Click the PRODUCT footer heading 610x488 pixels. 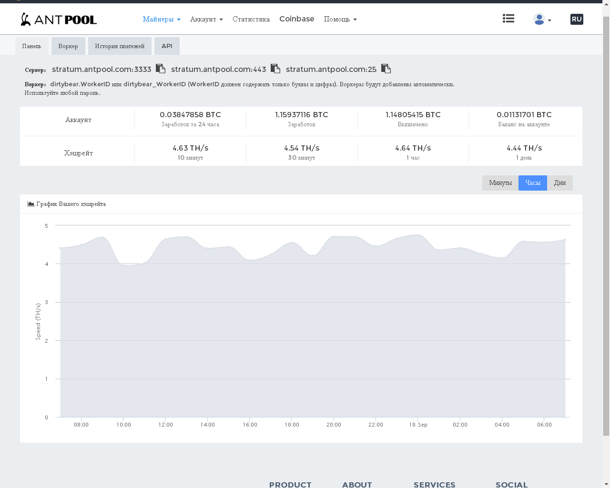pyautogui.click(x=290, y=485)
